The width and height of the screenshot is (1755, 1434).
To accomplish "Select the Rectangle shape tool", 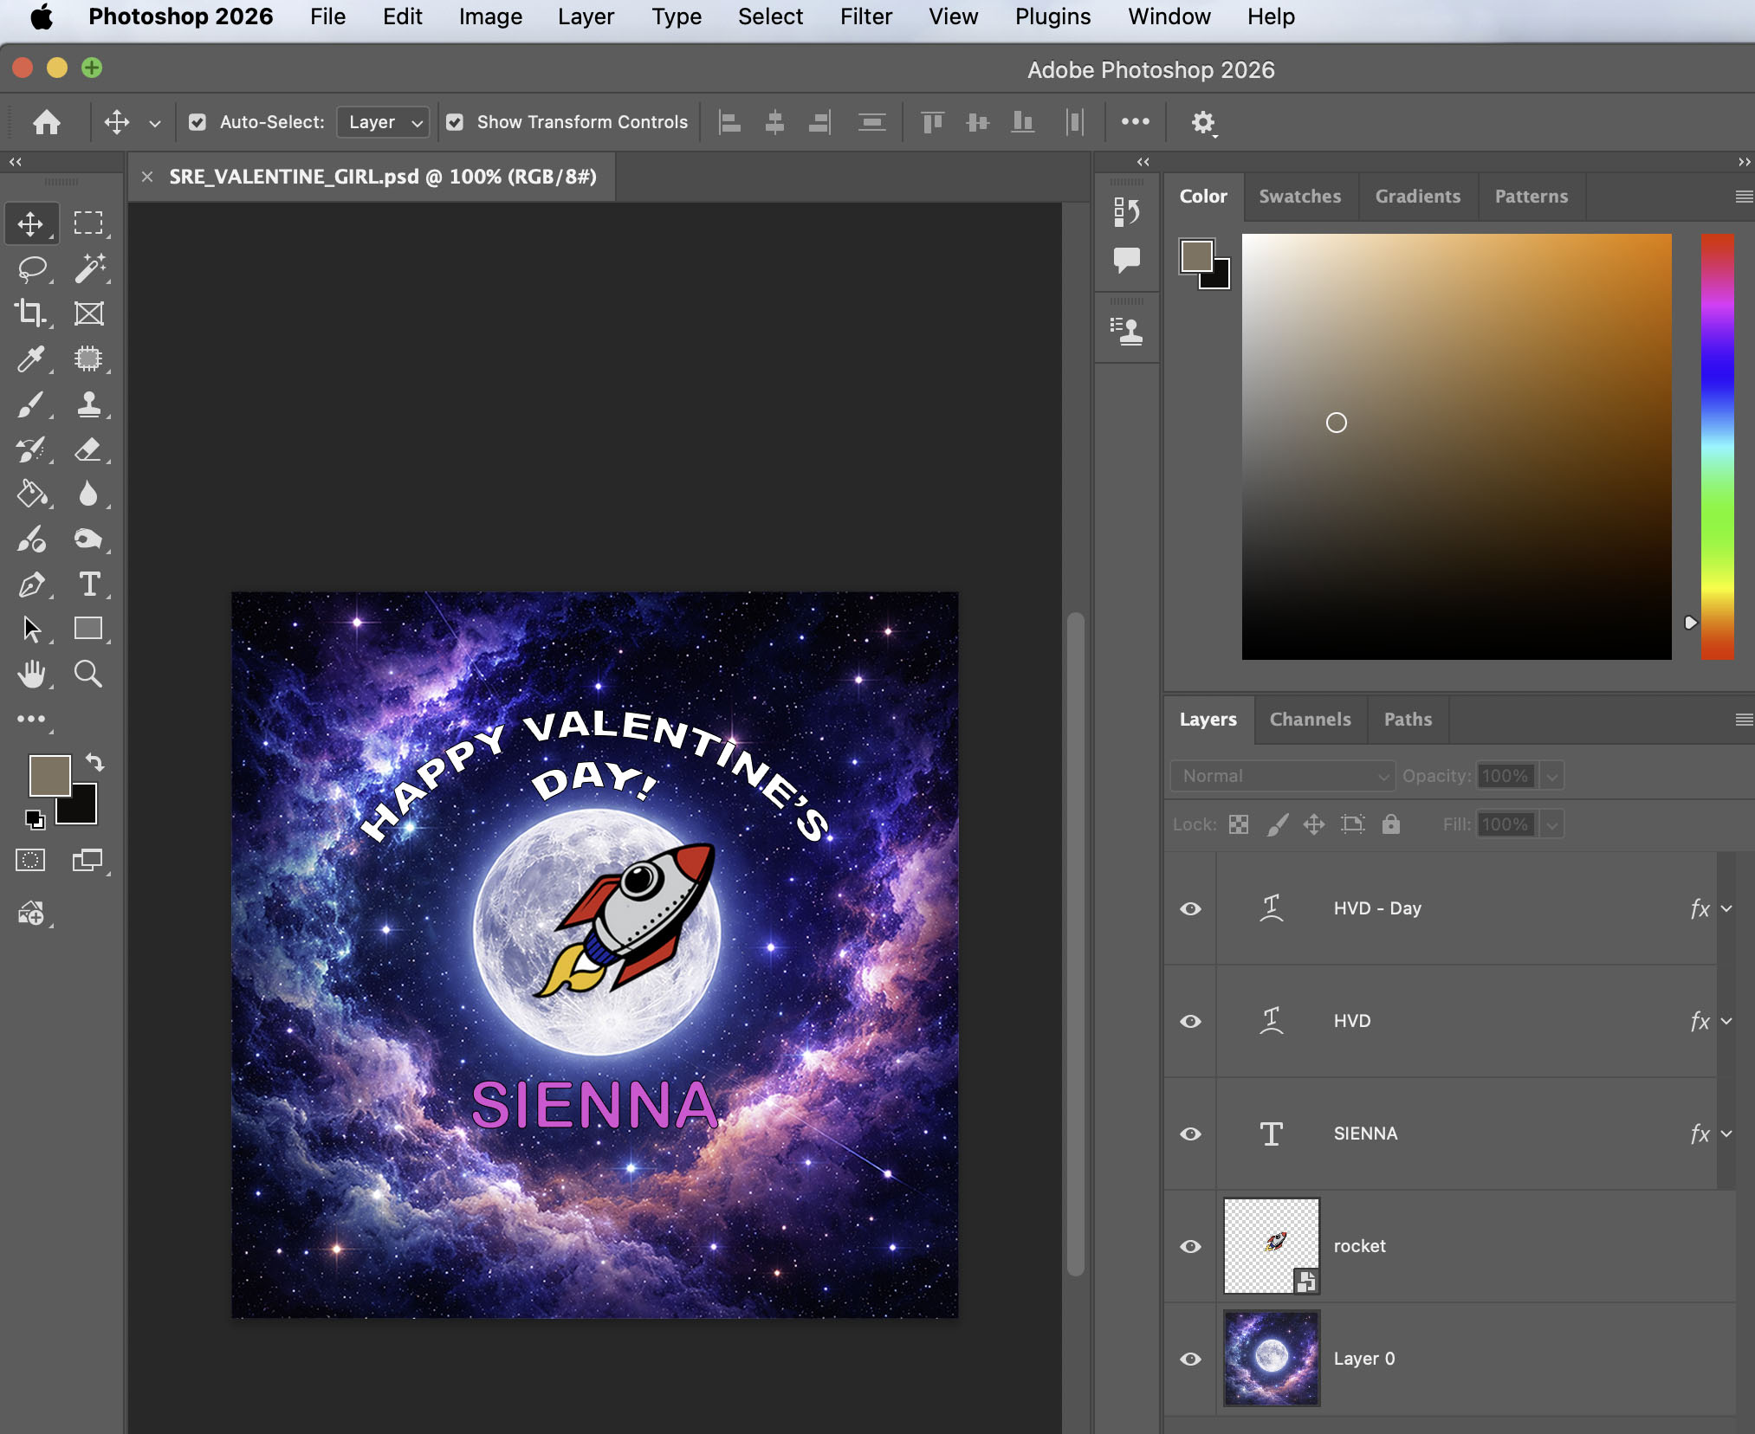I will point(89,629).
